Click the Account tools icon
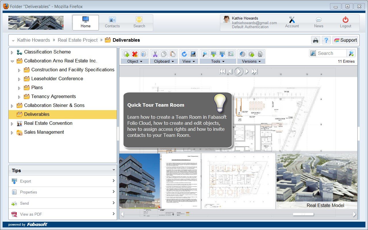 click(x=292, y=20)
